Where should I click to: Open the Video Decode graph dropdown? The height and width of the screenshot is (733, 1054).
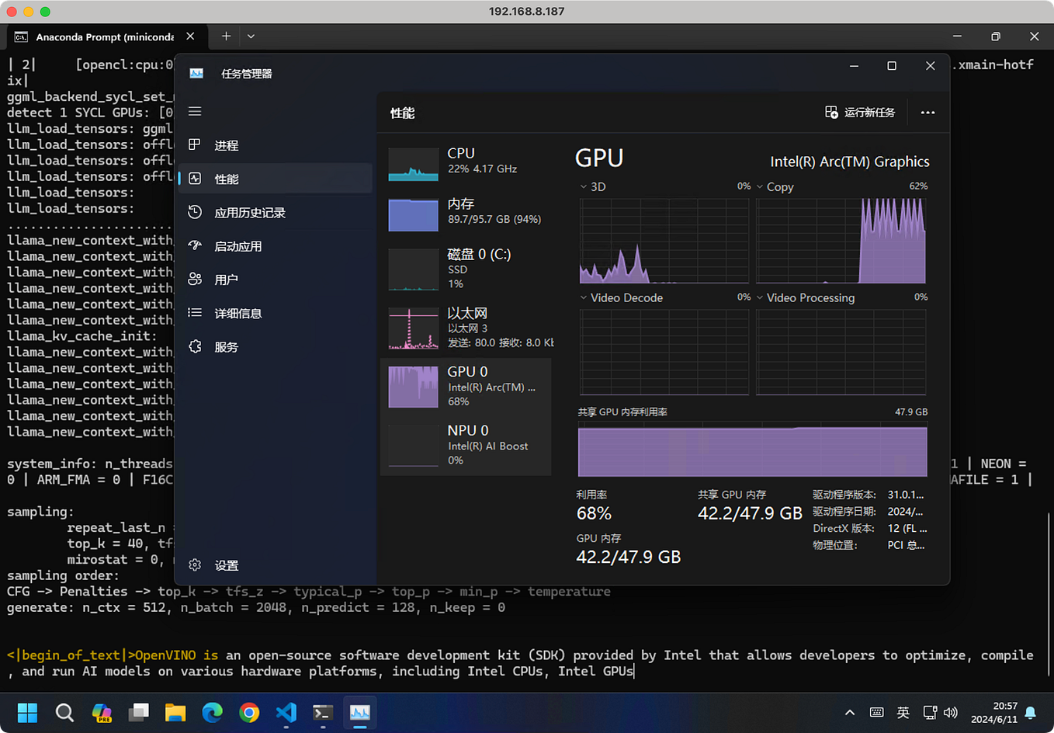coord(583,297)
